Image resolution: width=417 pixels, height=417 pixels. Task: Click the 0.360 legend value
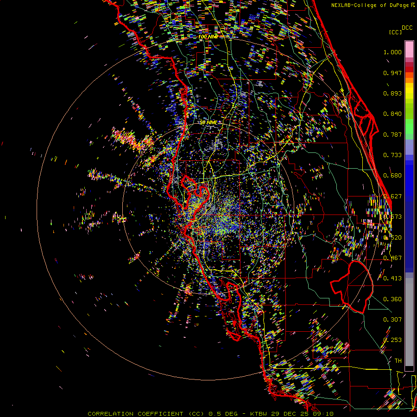coord(392,299)
